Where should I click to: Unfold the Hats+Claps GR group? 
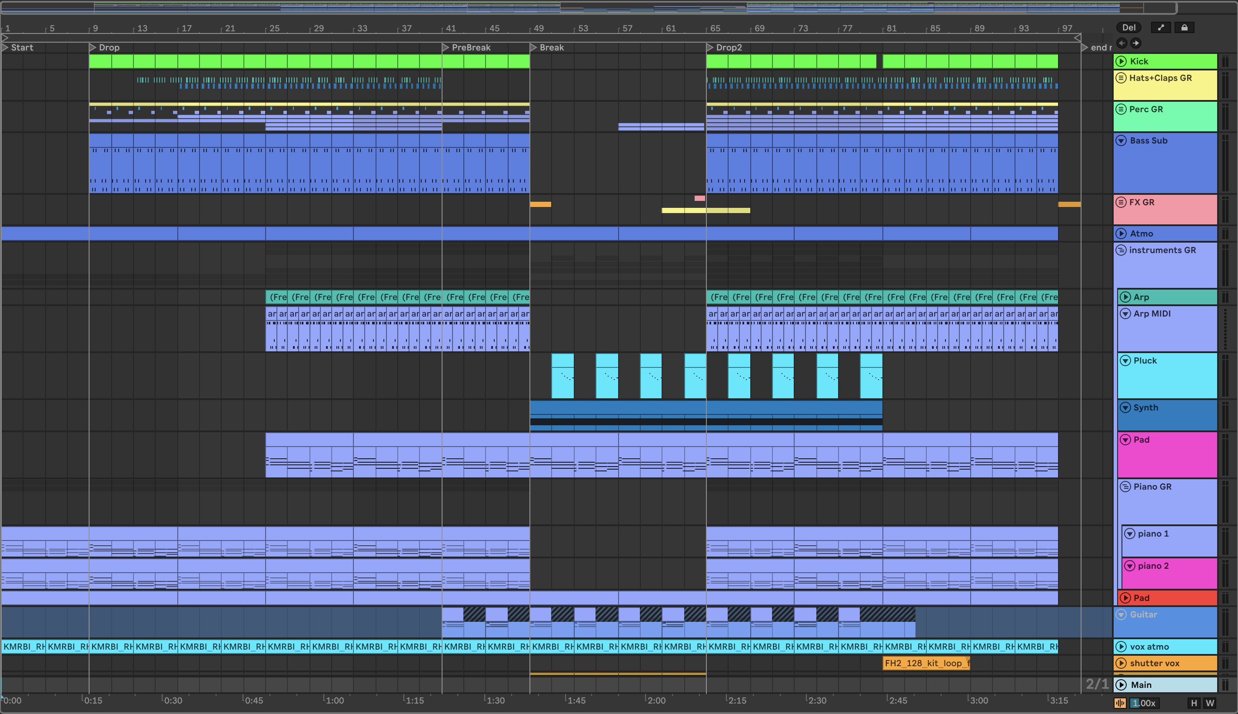(x=1121, y=78)
